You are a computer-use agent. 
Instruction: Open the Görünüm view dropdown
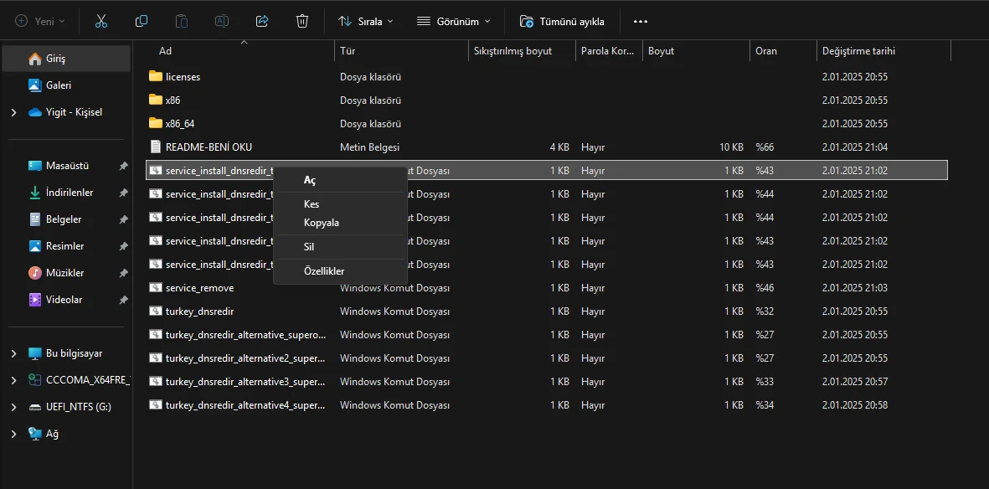(x=454, y=21)
